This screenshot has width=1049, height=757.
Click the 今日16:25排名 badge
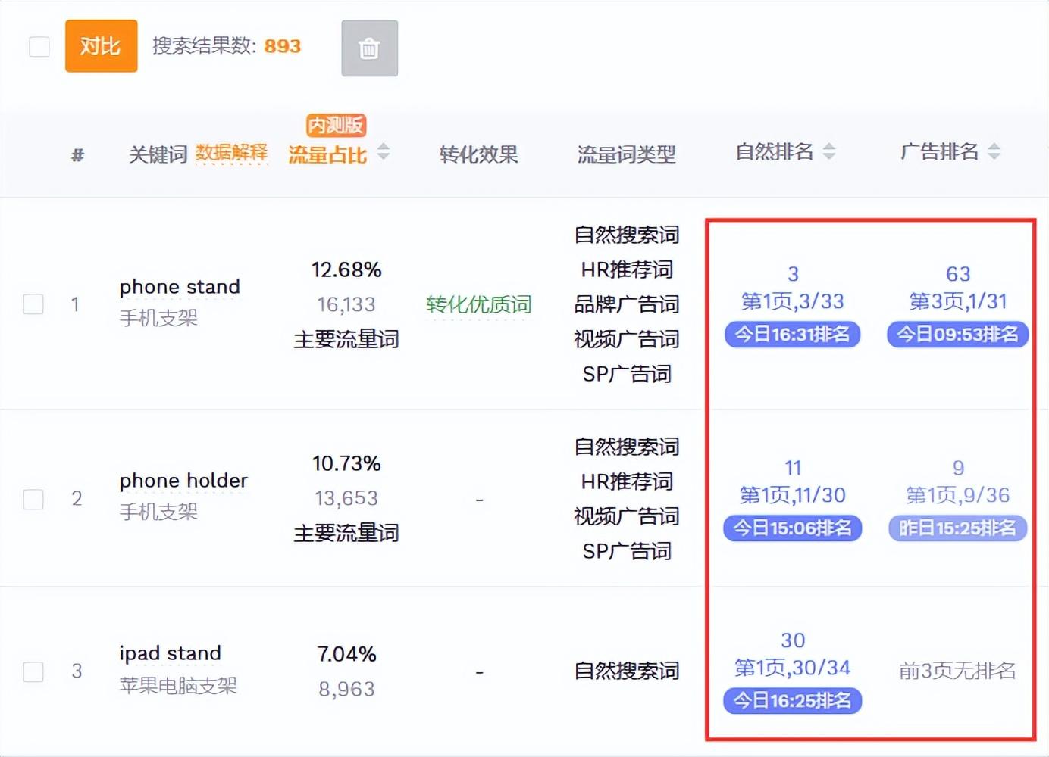[x=793, y=701]
